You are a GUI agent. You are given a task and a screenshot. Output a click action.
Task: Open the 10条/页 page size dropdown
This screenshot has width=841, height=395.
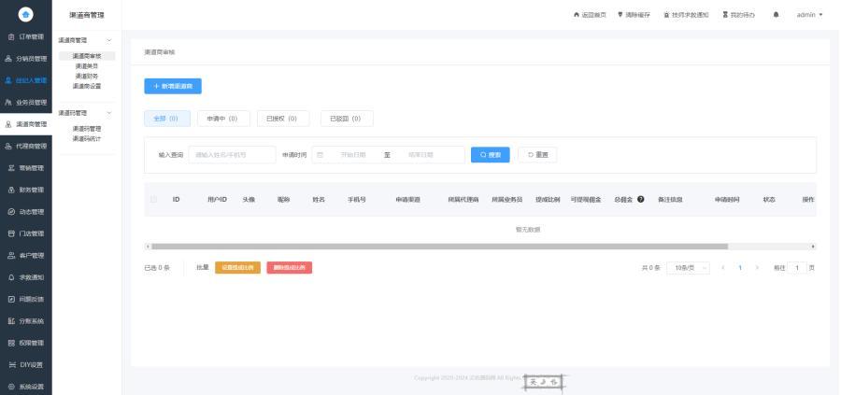pos(688,267)
